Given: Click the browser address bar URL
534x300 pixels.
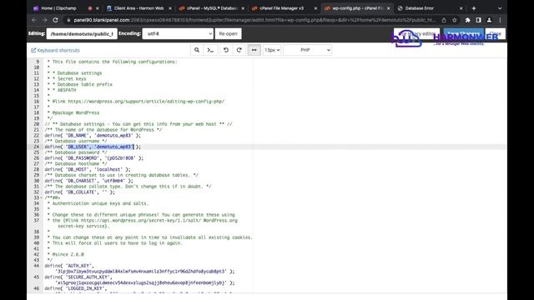Looking at the screenshot, I should click(254, 20).
